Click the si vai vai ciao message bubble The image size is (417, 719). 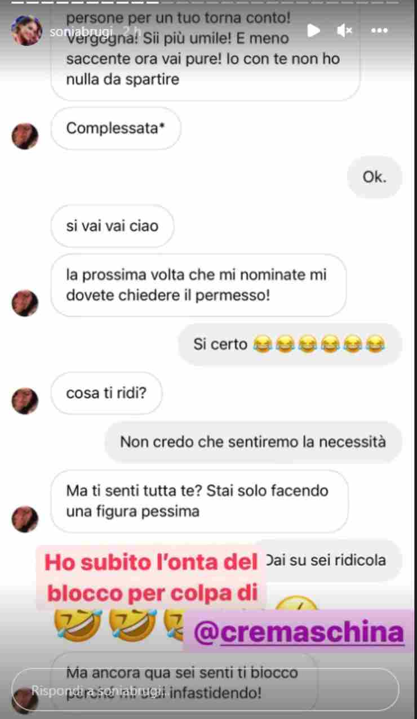pyautogui.click(x=112, y=226)
